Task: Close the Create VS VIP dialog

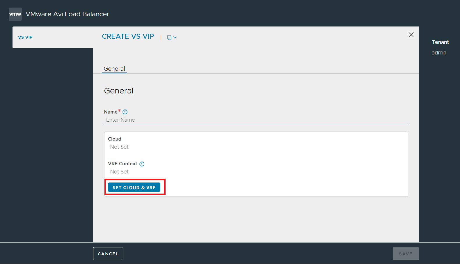Action: point(411,35)
